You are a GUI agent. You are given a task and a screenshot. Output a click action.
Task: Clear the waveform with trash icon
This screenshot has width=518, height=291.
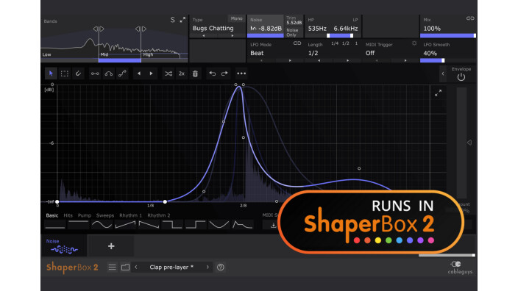coord(195,73)
